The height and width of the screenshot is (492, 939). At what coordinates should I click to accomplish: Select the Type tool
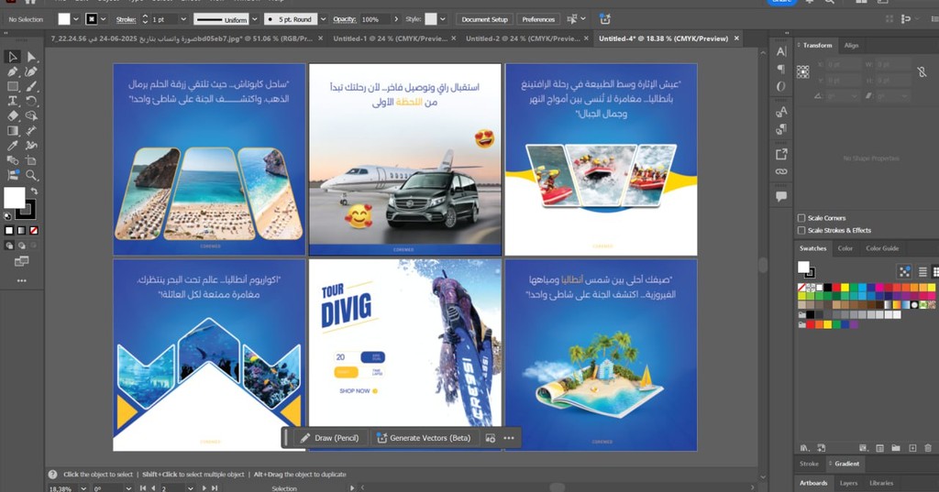[13, 101]
